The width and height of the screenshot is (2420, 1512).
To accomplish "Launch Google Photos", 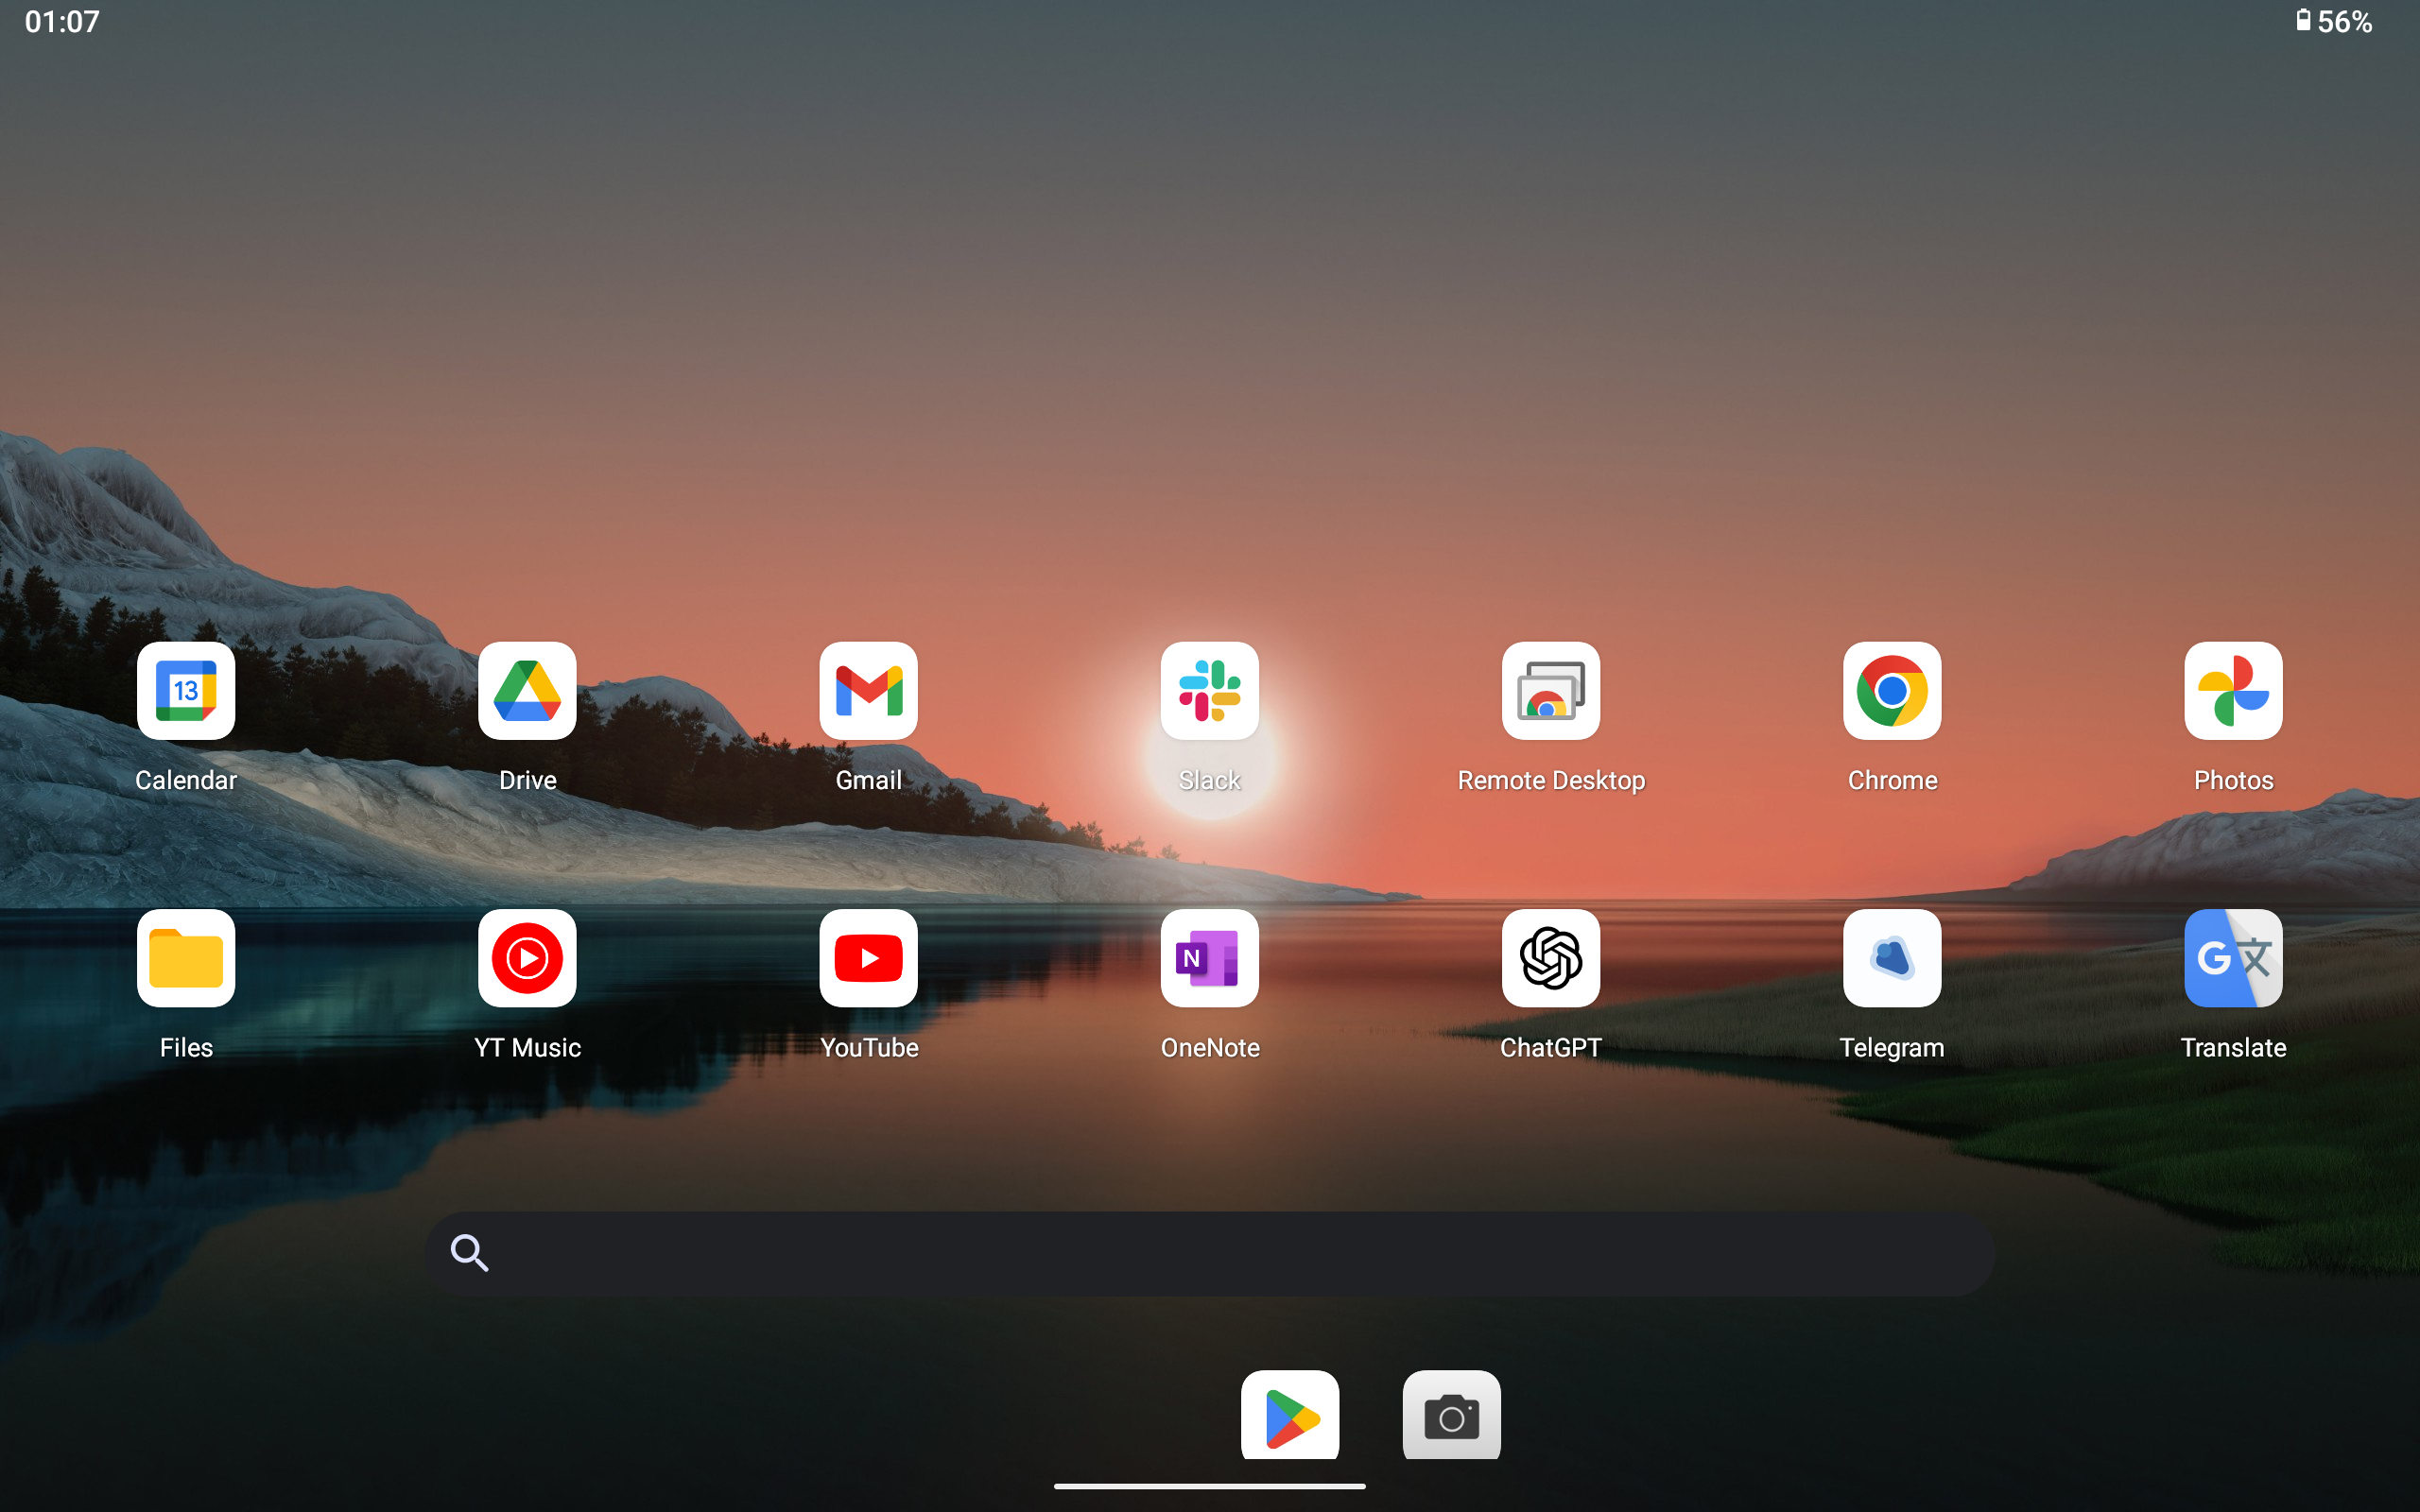I will click(2232, 691).
